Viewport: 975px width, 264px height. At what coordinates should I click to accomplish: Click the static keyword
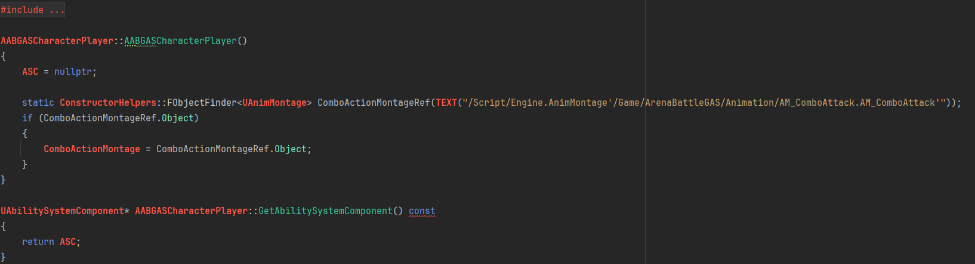38,103
